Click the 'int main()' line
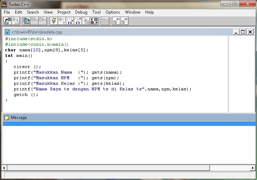The height and width of the screenshot is (180, 257). pyautogui.click(x=18, y=55)
